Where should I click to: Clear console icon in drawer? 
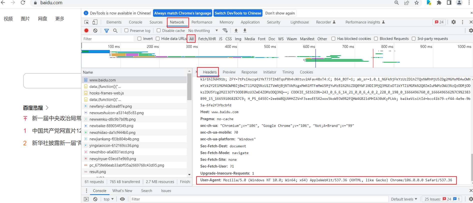point(95,199)
